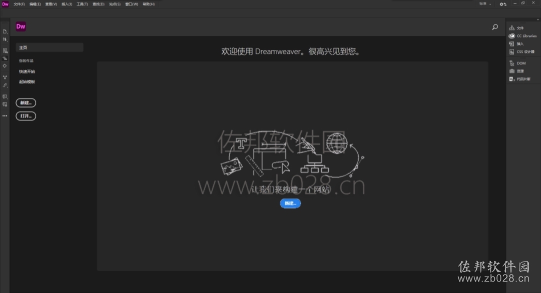Click the Expand All icon in the left toolbar
Image resolution: width=541 pixels, height=293 pixels.
point(5,77)
